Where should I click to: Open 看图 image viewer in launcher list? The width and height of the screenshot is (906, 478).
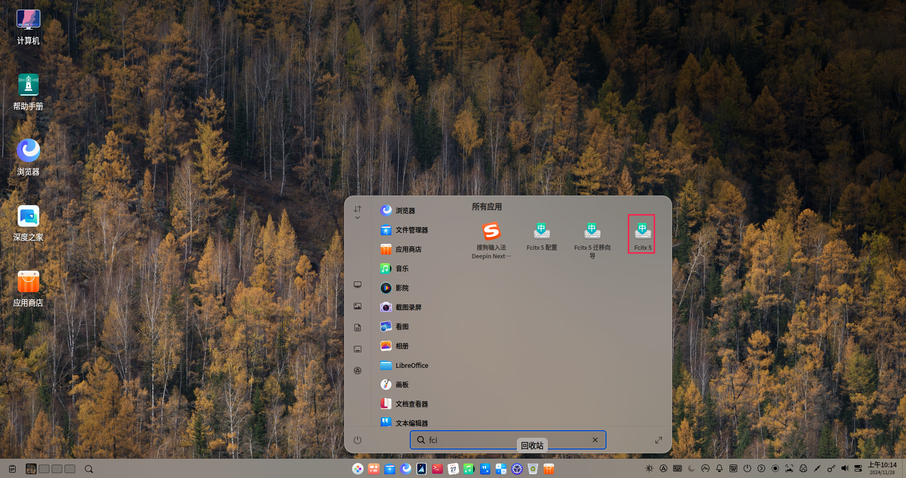click(394, 327)
